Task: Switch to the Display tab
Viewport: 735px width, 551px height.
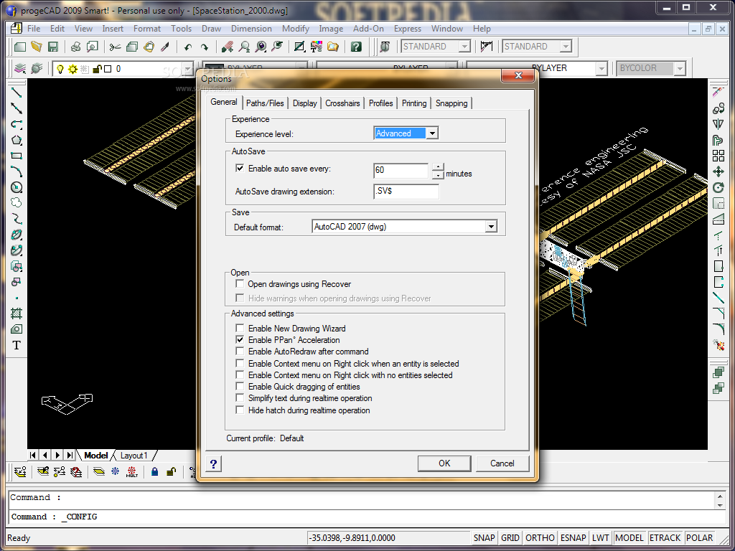Action: point(304,103)
